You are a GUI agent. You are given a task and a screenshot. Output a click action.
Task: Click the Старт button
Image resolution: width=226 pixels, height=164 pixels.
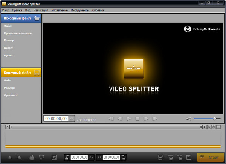(x=210, y=157)
